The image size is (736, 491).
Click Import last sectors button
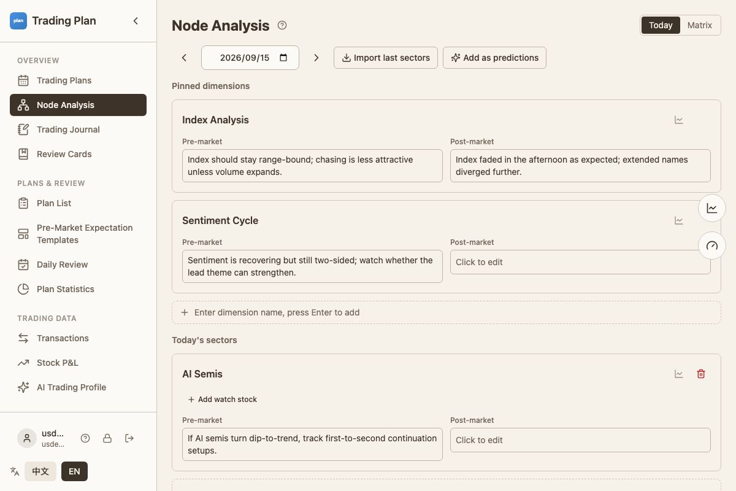click(386, 58)
